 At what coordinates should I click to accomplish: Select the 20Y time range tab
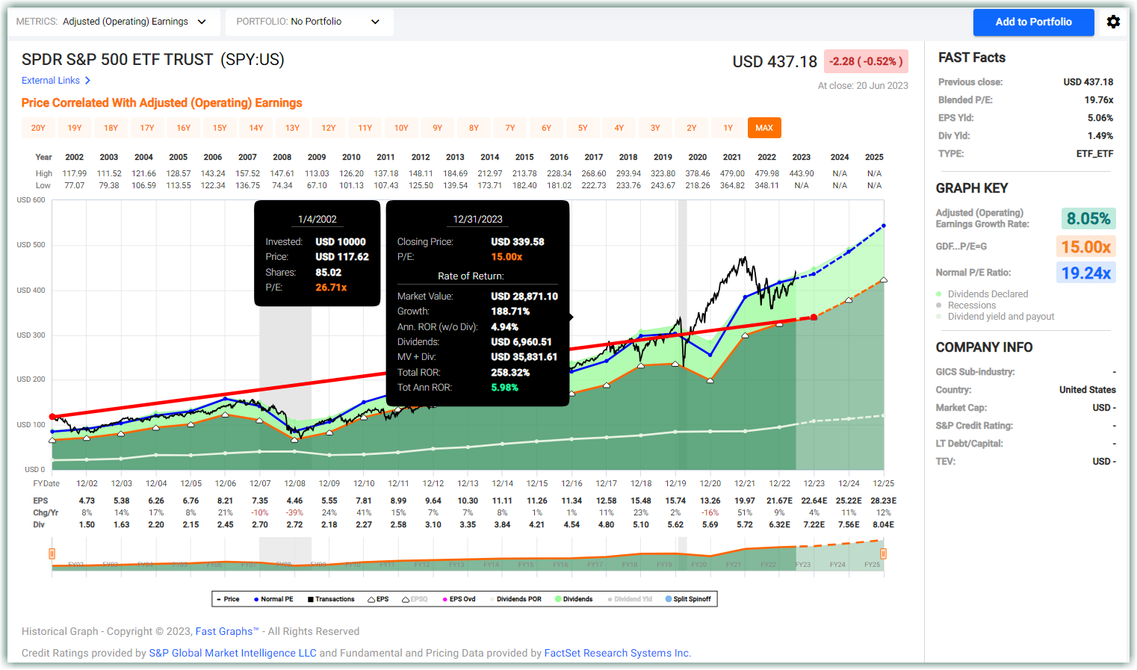pyautogui.click(x=38, y=128)
